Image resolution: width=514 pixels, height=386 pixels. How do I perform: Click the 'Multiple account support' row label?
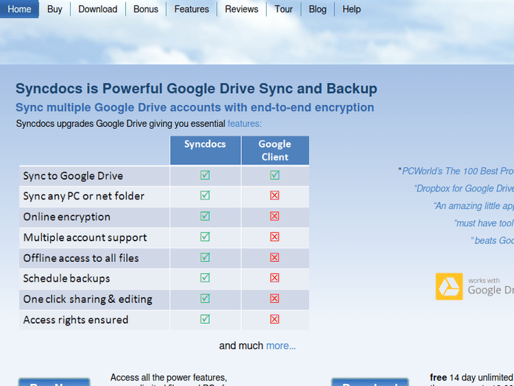click(85, 237)
